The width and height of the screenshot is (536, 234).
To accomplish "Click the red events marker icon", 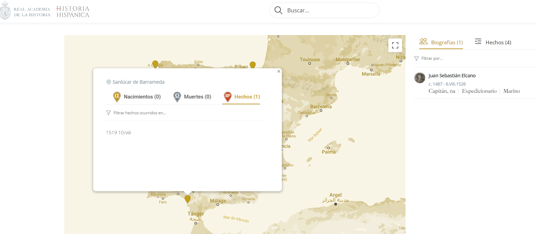I will coord(227,97).
